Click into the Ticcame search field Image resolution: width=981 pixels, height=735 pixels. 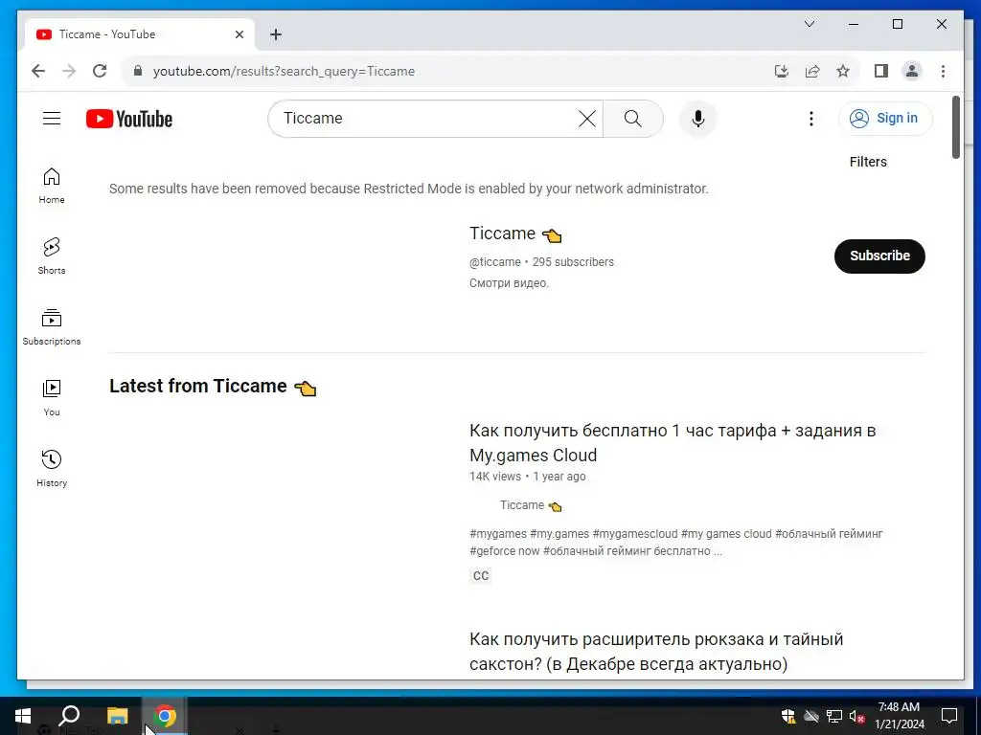425,119
